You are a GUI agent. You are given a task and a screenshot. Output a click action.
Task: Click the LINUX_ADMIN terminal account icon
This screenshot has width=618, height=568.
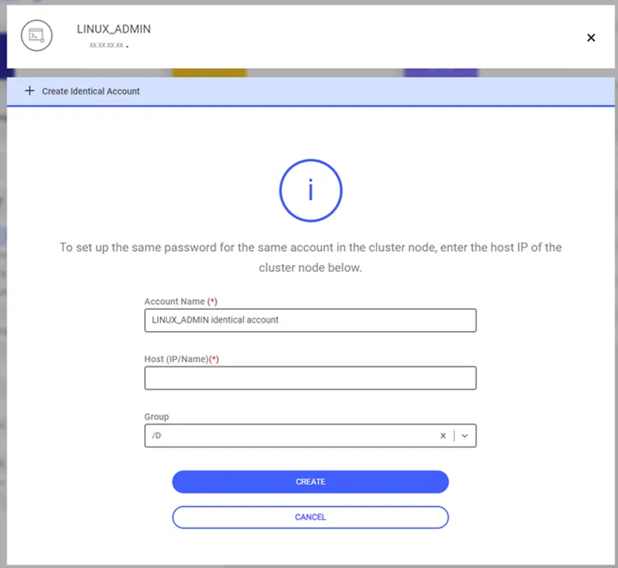[x=36, y=35]
